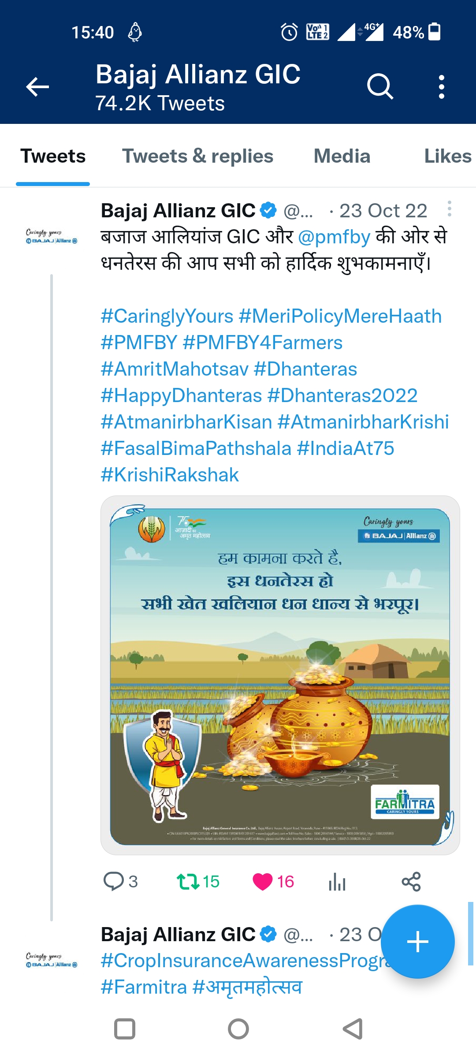Open the @pmfby mention link

tap(334, 237)
